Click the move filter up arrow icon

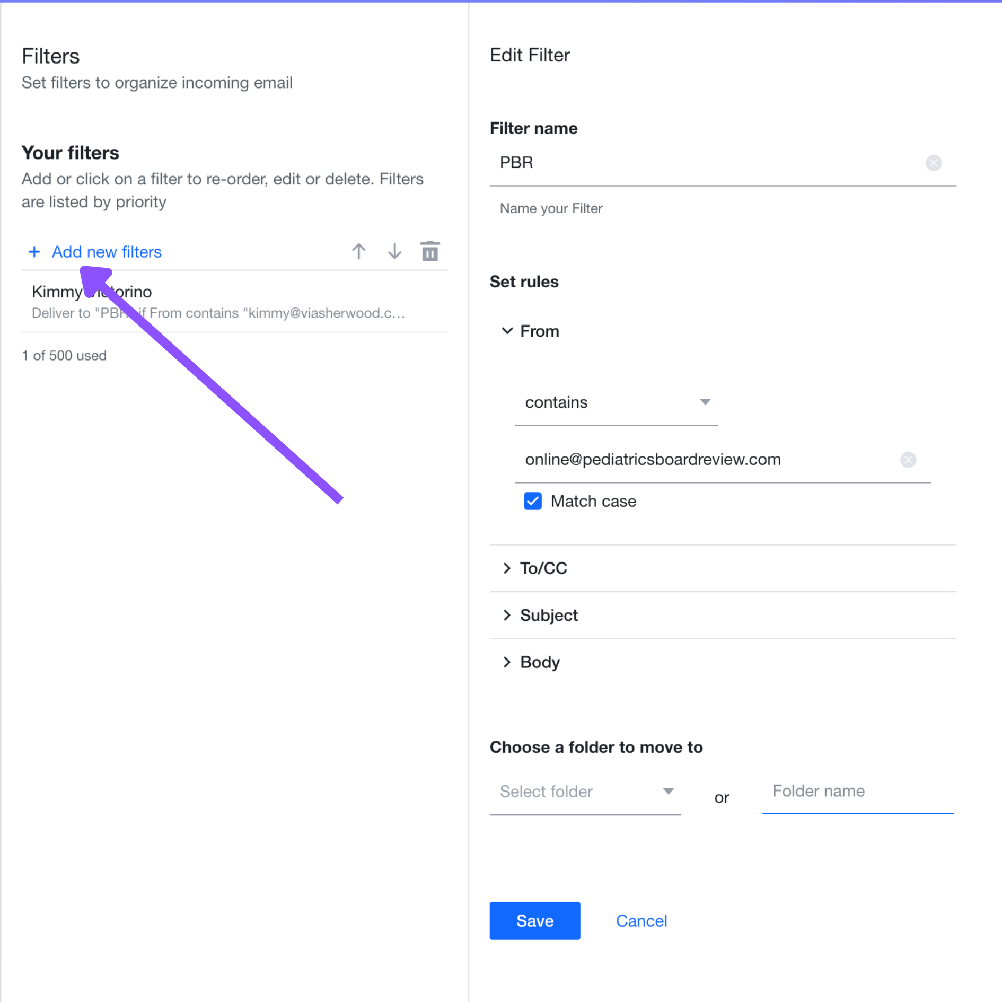(x=359, y=251)
